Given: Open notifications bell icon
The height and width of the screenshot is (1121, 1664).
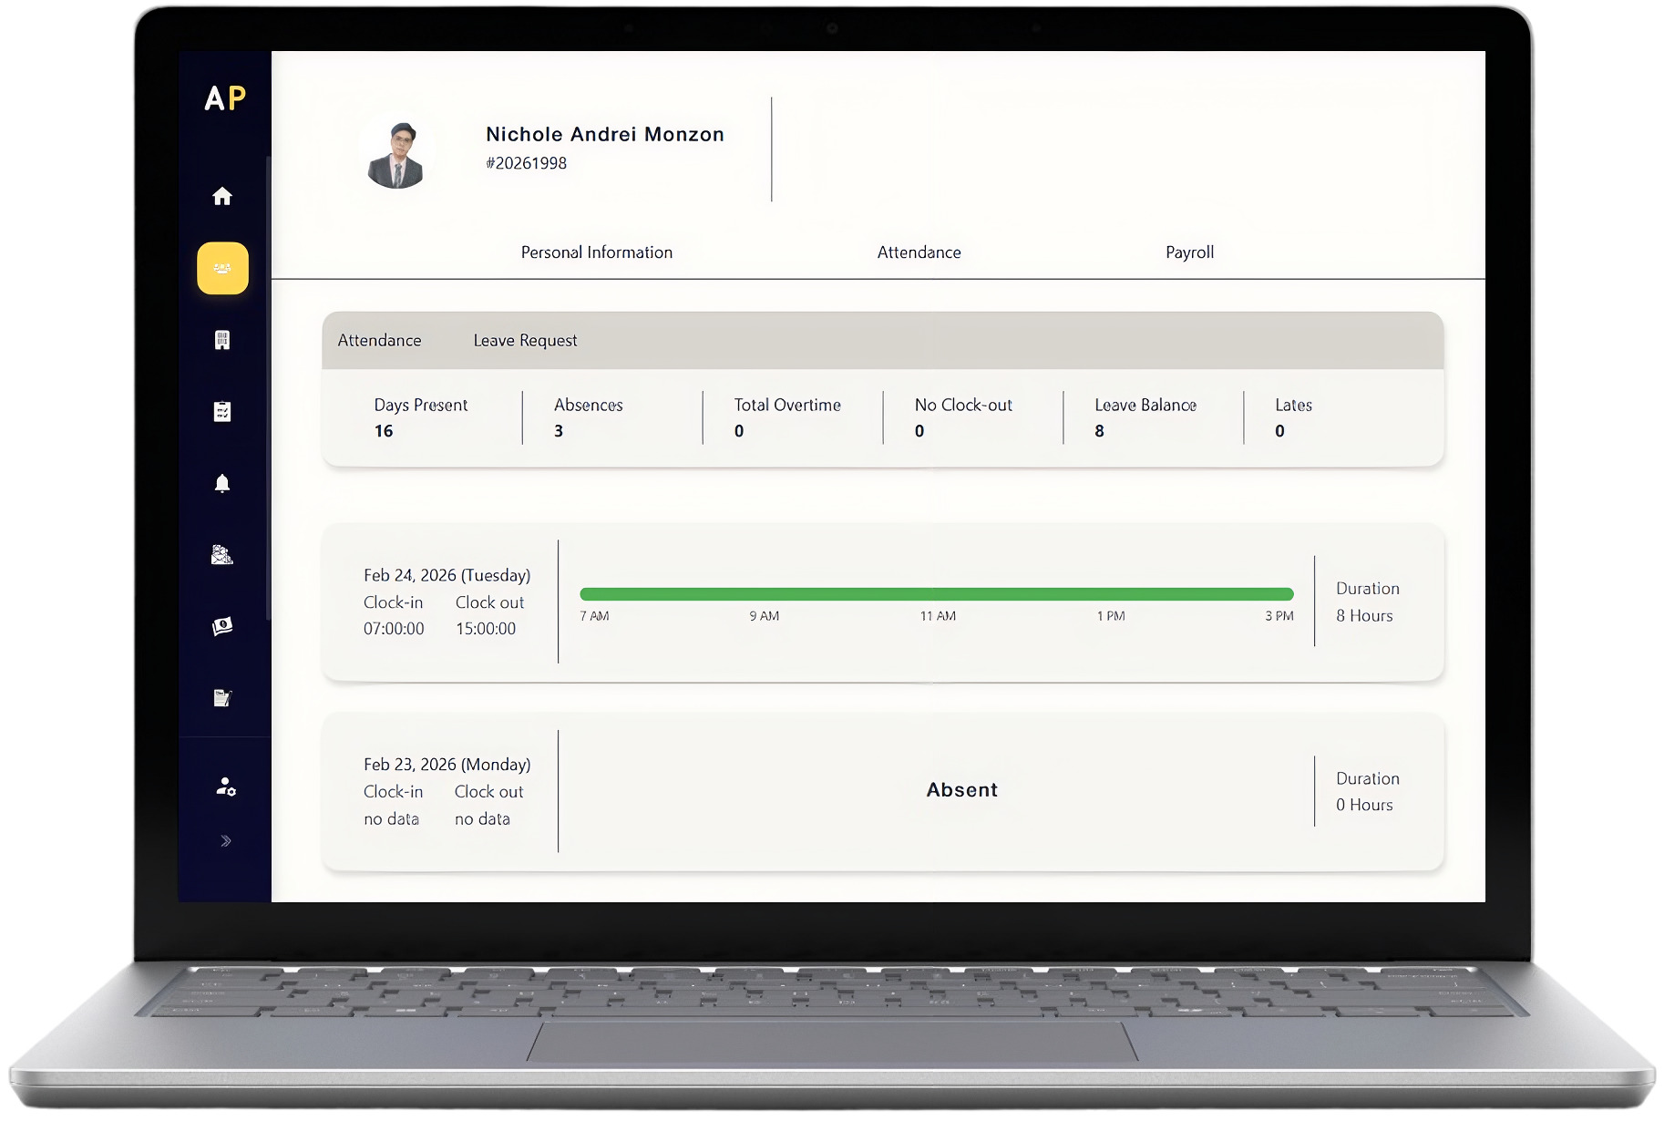Looking at the screenshot, I should tap(222, 483).
